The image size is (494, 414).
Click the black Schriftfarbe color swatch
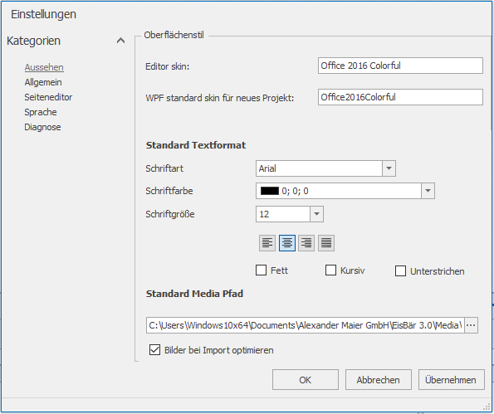click(270, 191)
